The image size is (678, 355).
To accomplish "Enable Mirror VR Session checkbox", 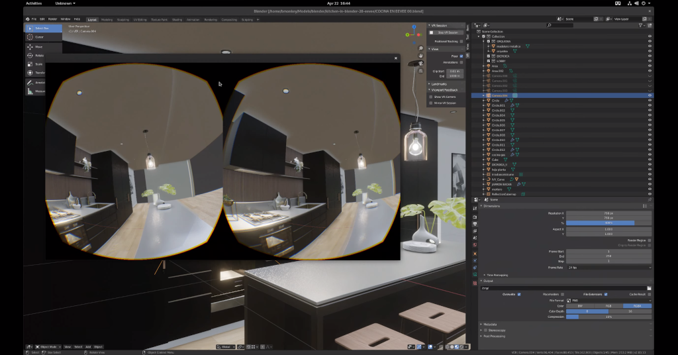I will pyautogui.click(x=431, y=103).
